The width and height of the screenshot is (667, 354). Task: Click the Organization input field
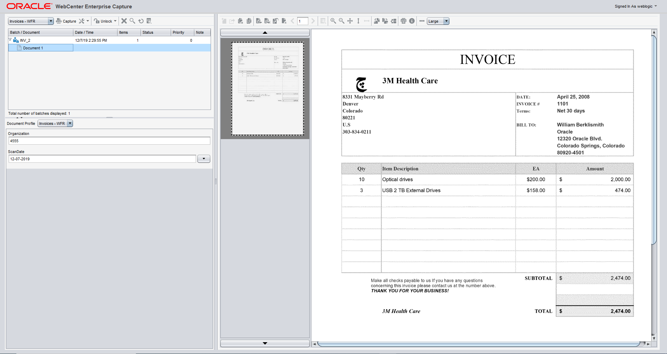[x=109, y=141]
